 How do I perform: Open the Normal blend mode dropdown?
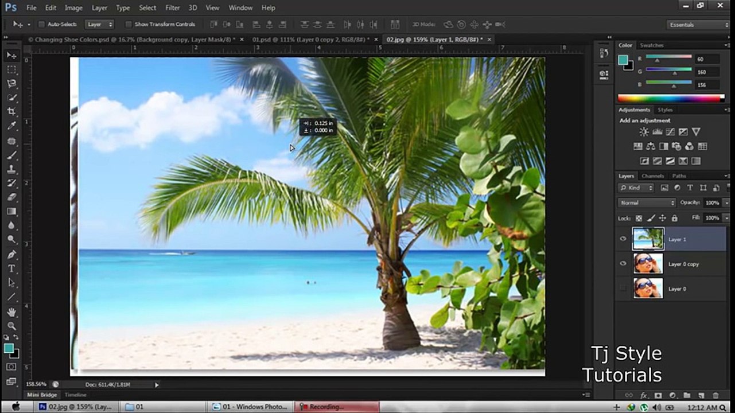coord(647,202)
